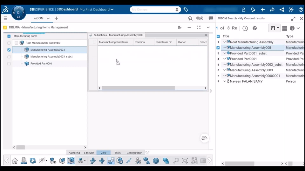Click the tag icon beside search
The height and width of the screenshot is (171, 305).
point(186,9)
